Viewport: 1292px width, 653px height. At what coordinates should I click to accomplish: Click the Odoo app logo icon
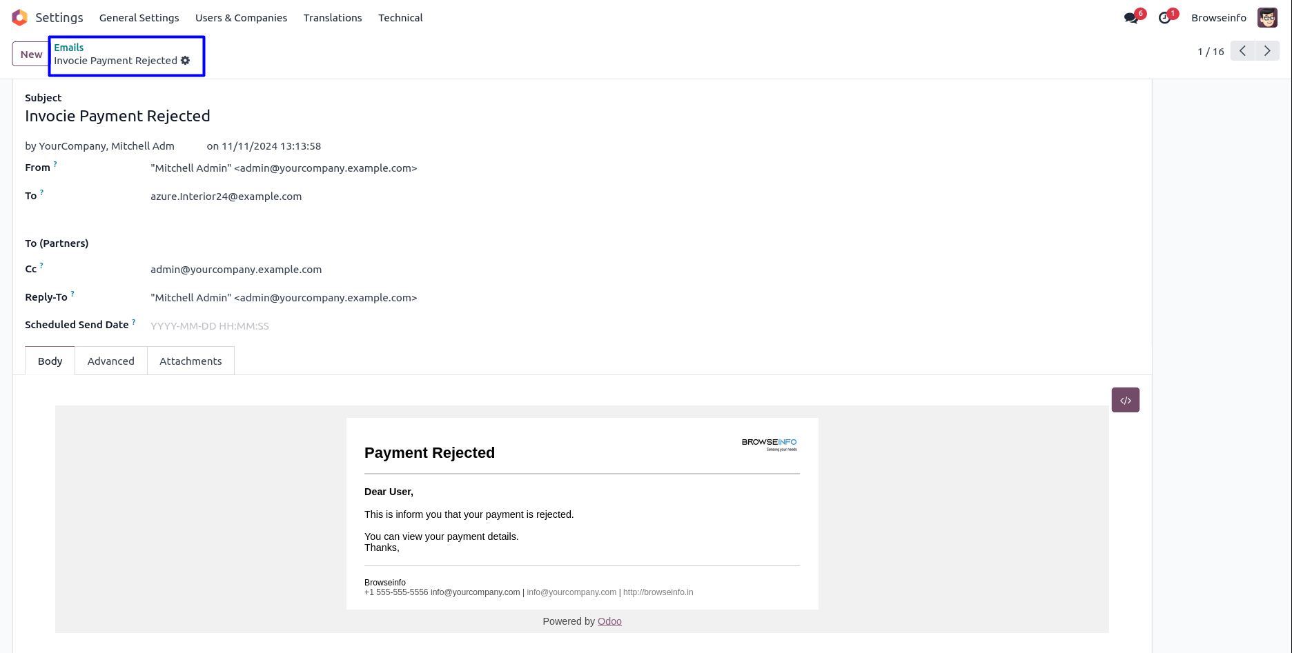[x=19, y=18]
